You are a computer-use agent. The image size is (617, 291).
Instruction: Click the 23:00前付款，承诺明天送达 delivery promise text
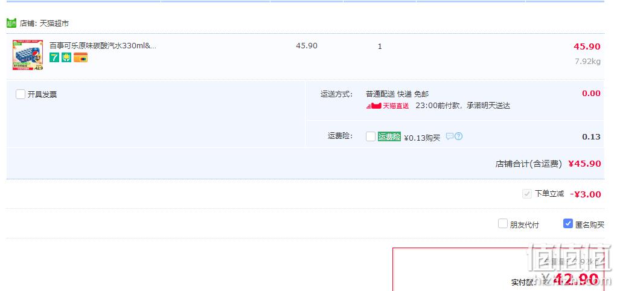tap(462, 106)
